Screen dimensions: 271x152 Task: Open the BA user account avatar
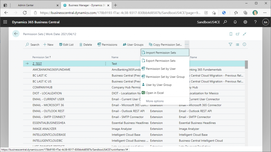pos(266,22)
